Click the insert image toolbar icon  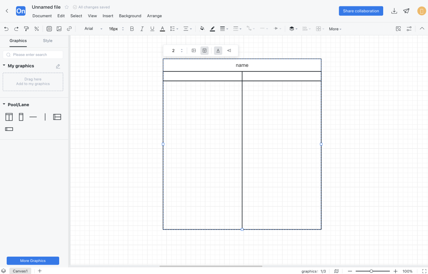click(x=59, y=29)
